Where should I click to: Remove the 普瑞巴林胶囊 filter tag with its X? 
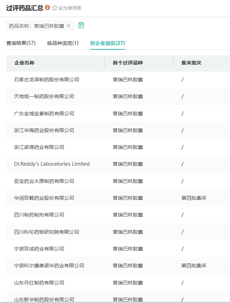pos(68,26)
